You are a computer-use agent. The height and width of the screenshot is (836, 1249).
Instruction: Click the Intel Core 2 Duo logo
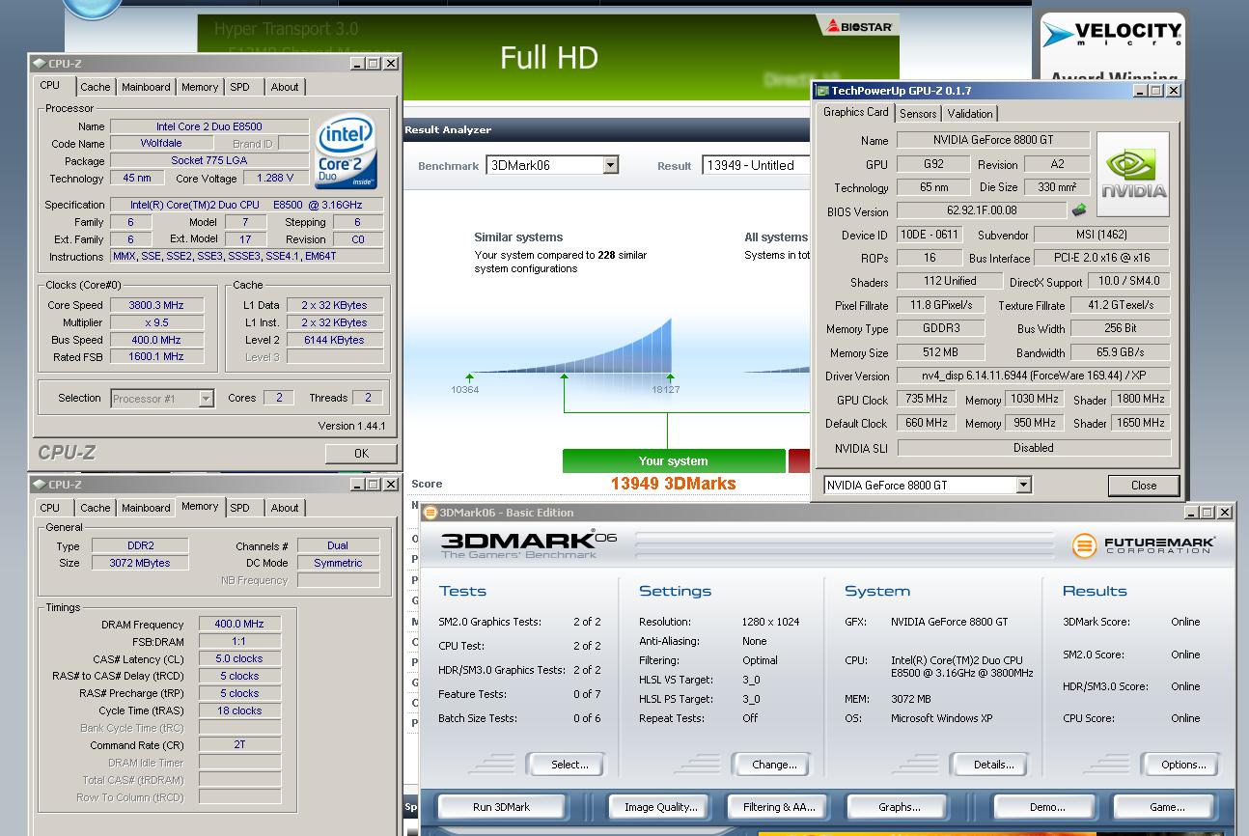[346, 153]
